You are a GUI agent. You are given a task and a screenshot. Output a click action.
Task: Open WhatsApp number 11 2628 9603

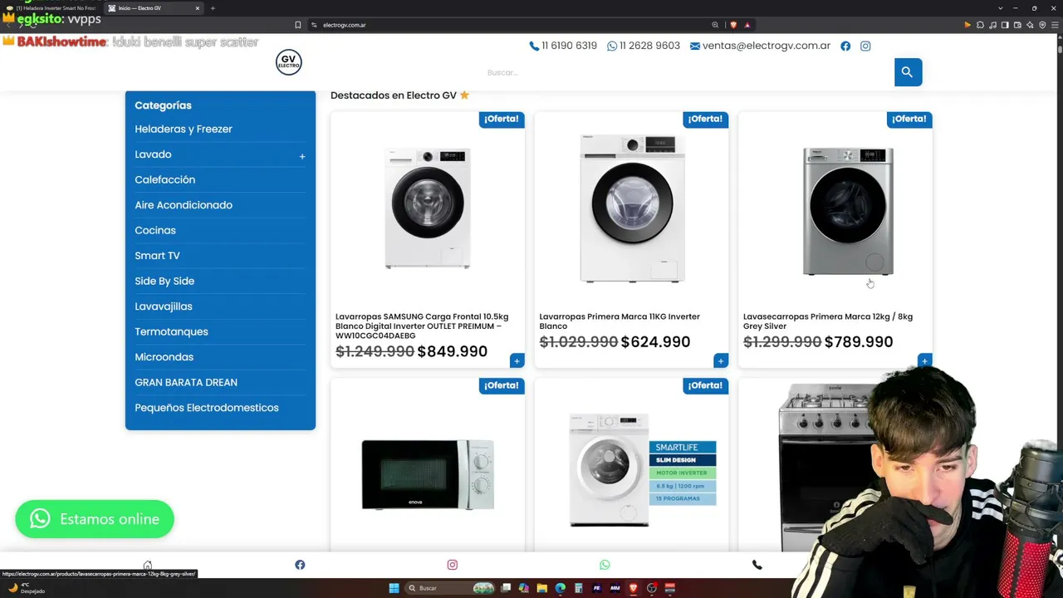tap(644, 46)
